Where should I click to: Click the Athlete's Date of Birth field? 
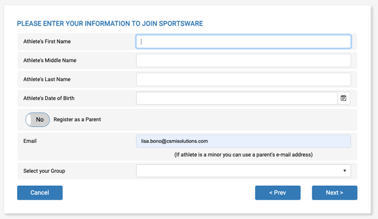pyautogui.click(x=237, y=98)
